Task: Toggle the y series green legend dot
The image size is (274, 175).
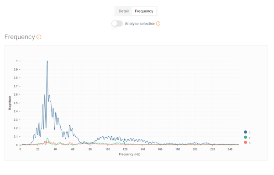Action: pos(245,137)
